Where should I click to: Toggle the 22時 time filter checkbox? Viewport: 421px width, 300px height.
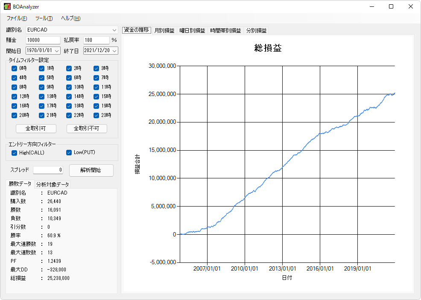69,115
